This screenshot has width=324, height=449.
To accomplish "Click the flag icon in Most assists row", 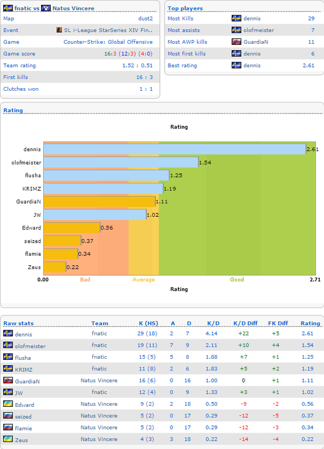I will tap(237, 30).
